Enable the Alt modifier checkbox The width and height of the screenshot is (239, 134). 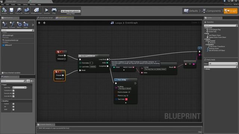point(13,107)
